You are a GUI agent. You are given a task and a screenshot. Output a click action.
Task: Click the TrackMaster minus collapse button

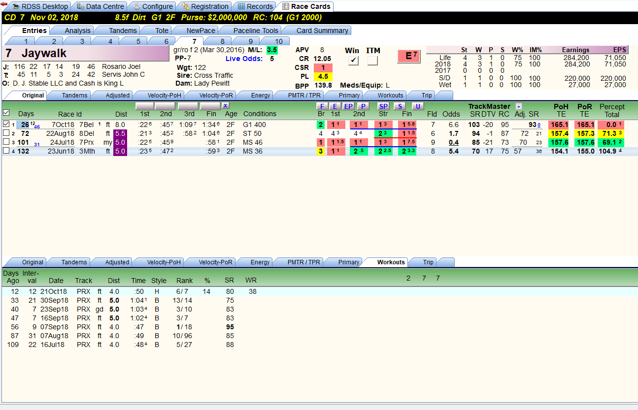click(x=519, y=106)
